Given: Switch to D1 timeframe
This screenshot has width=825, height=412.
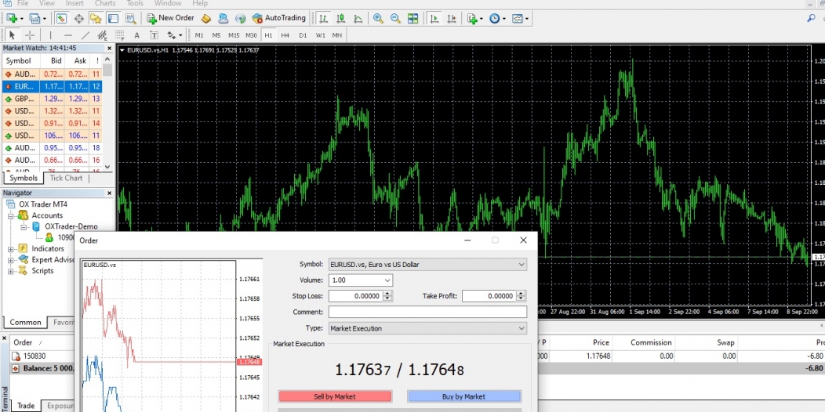Looking at the screenshot, I should click(x=303, y=35).
